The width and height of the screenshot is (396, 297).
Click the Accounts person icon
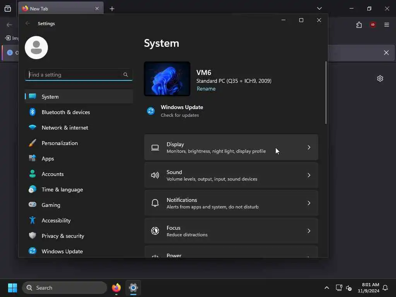(x=32, y=174)
